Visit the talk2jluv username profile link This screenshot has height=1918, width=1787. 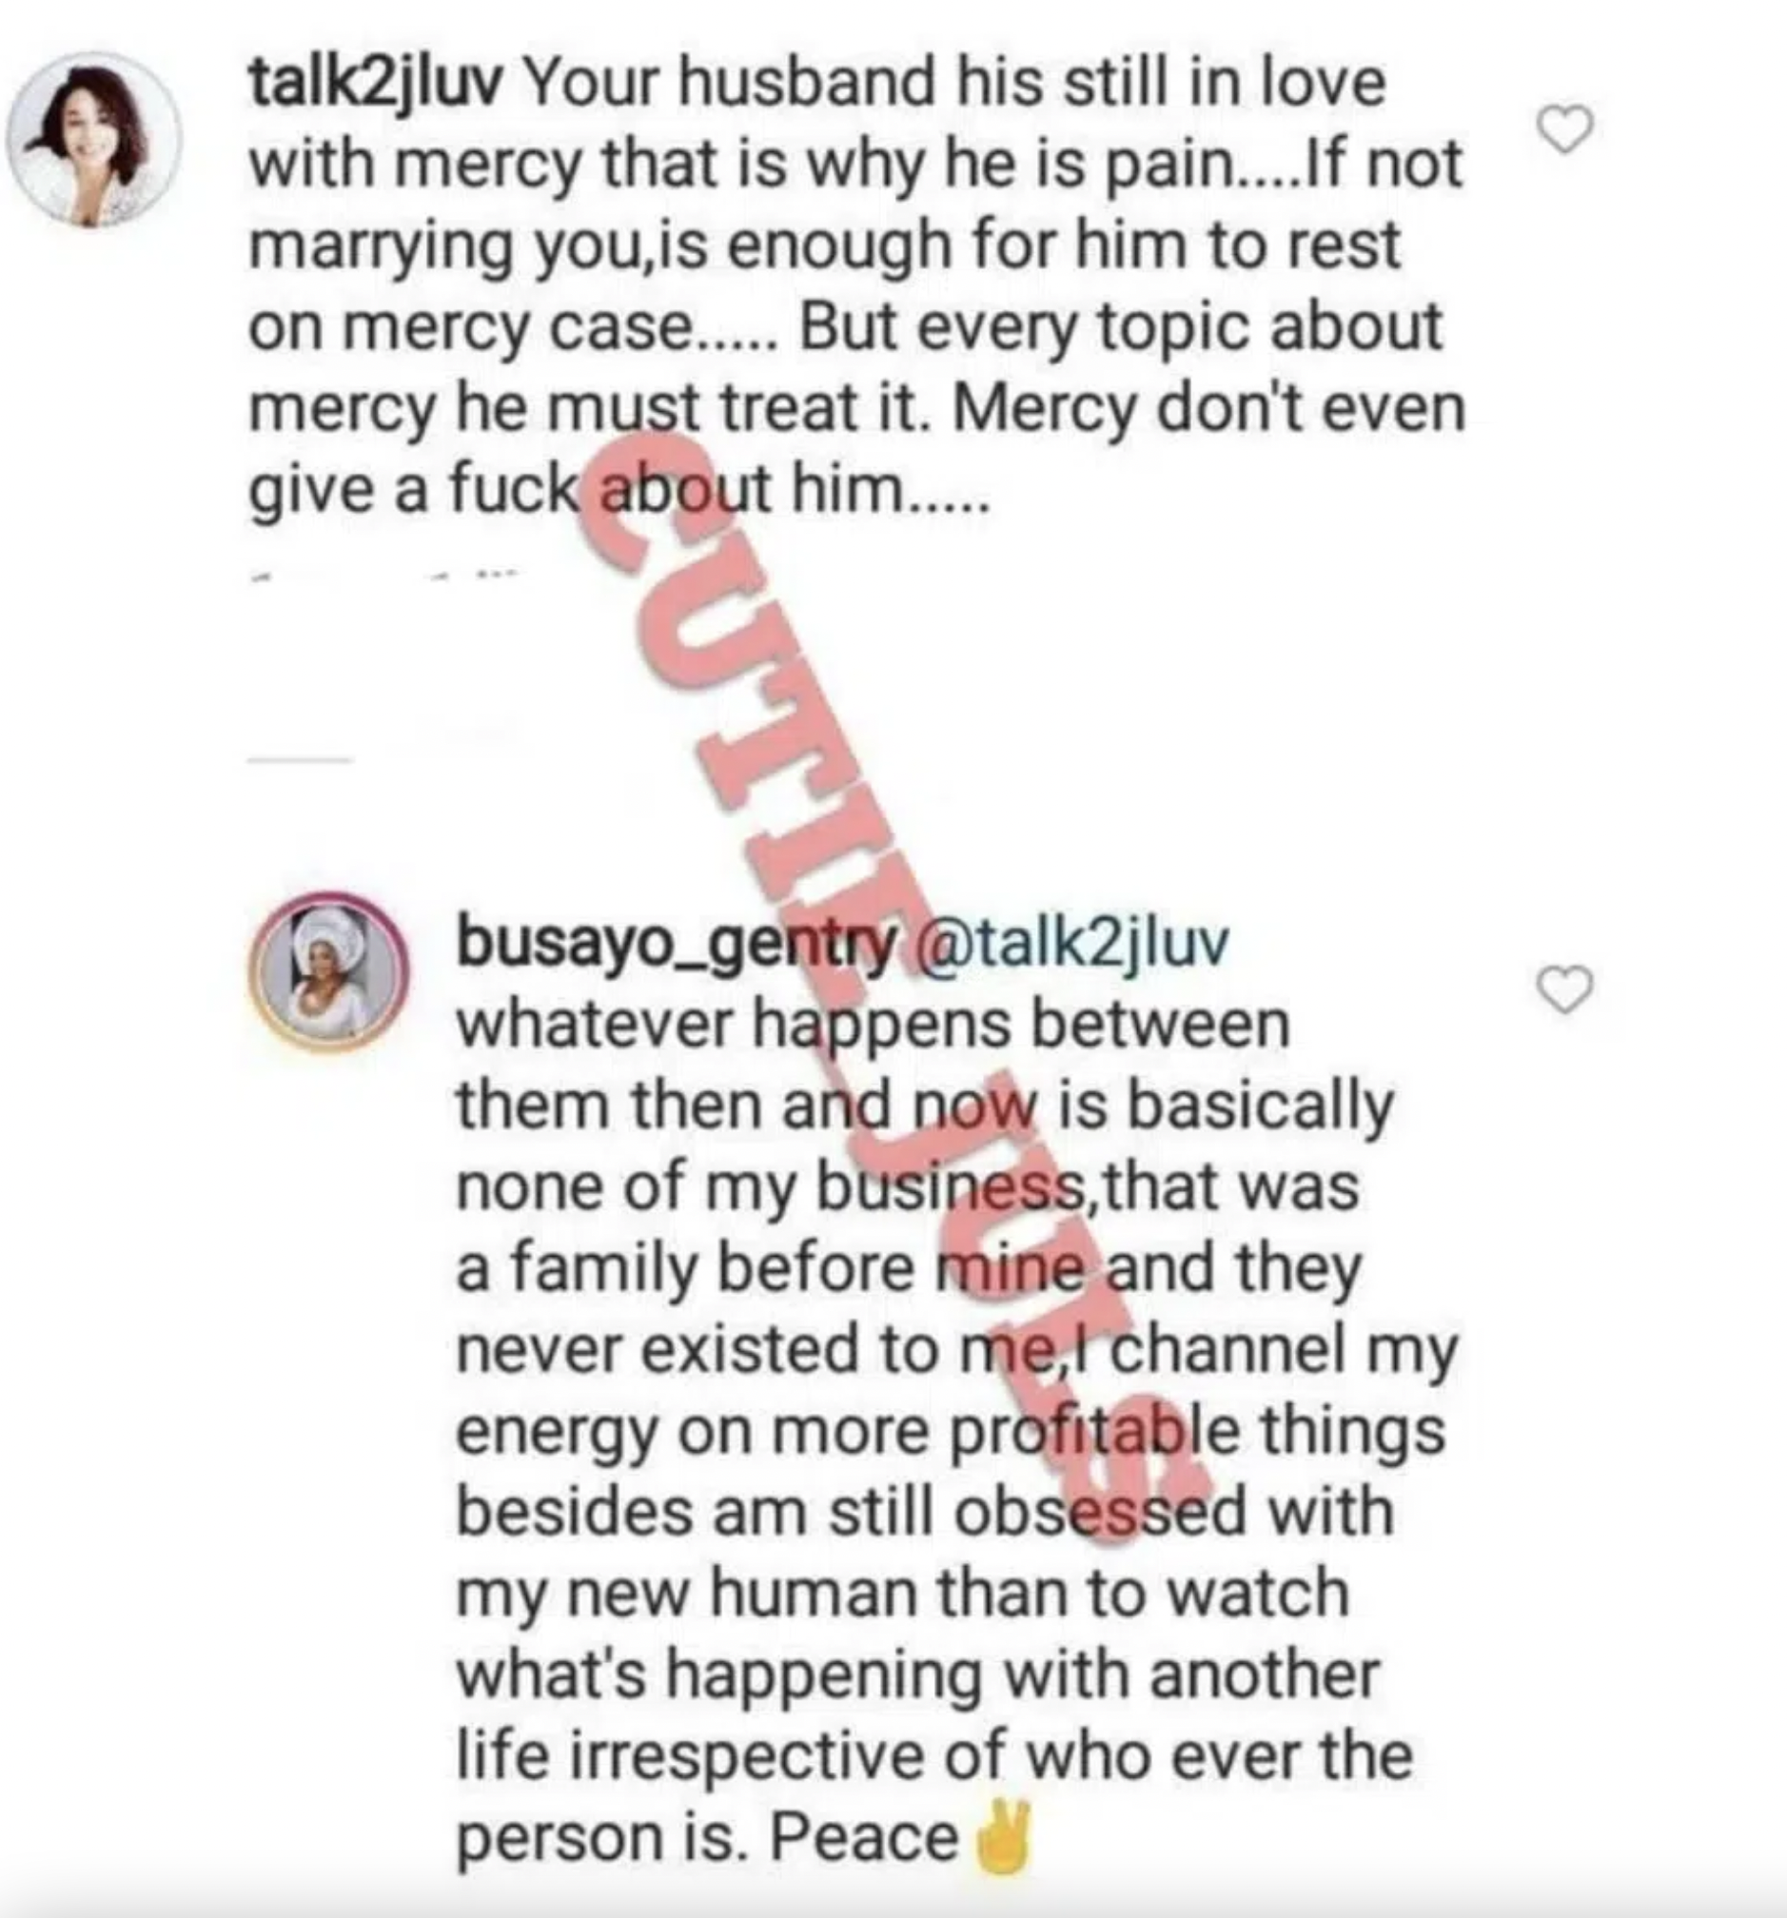(x=375, y=84)
